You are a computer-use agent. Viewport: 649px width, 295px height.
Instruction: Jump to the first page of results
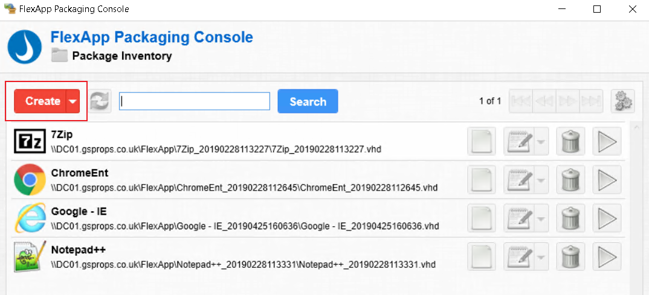coord(521,101)
